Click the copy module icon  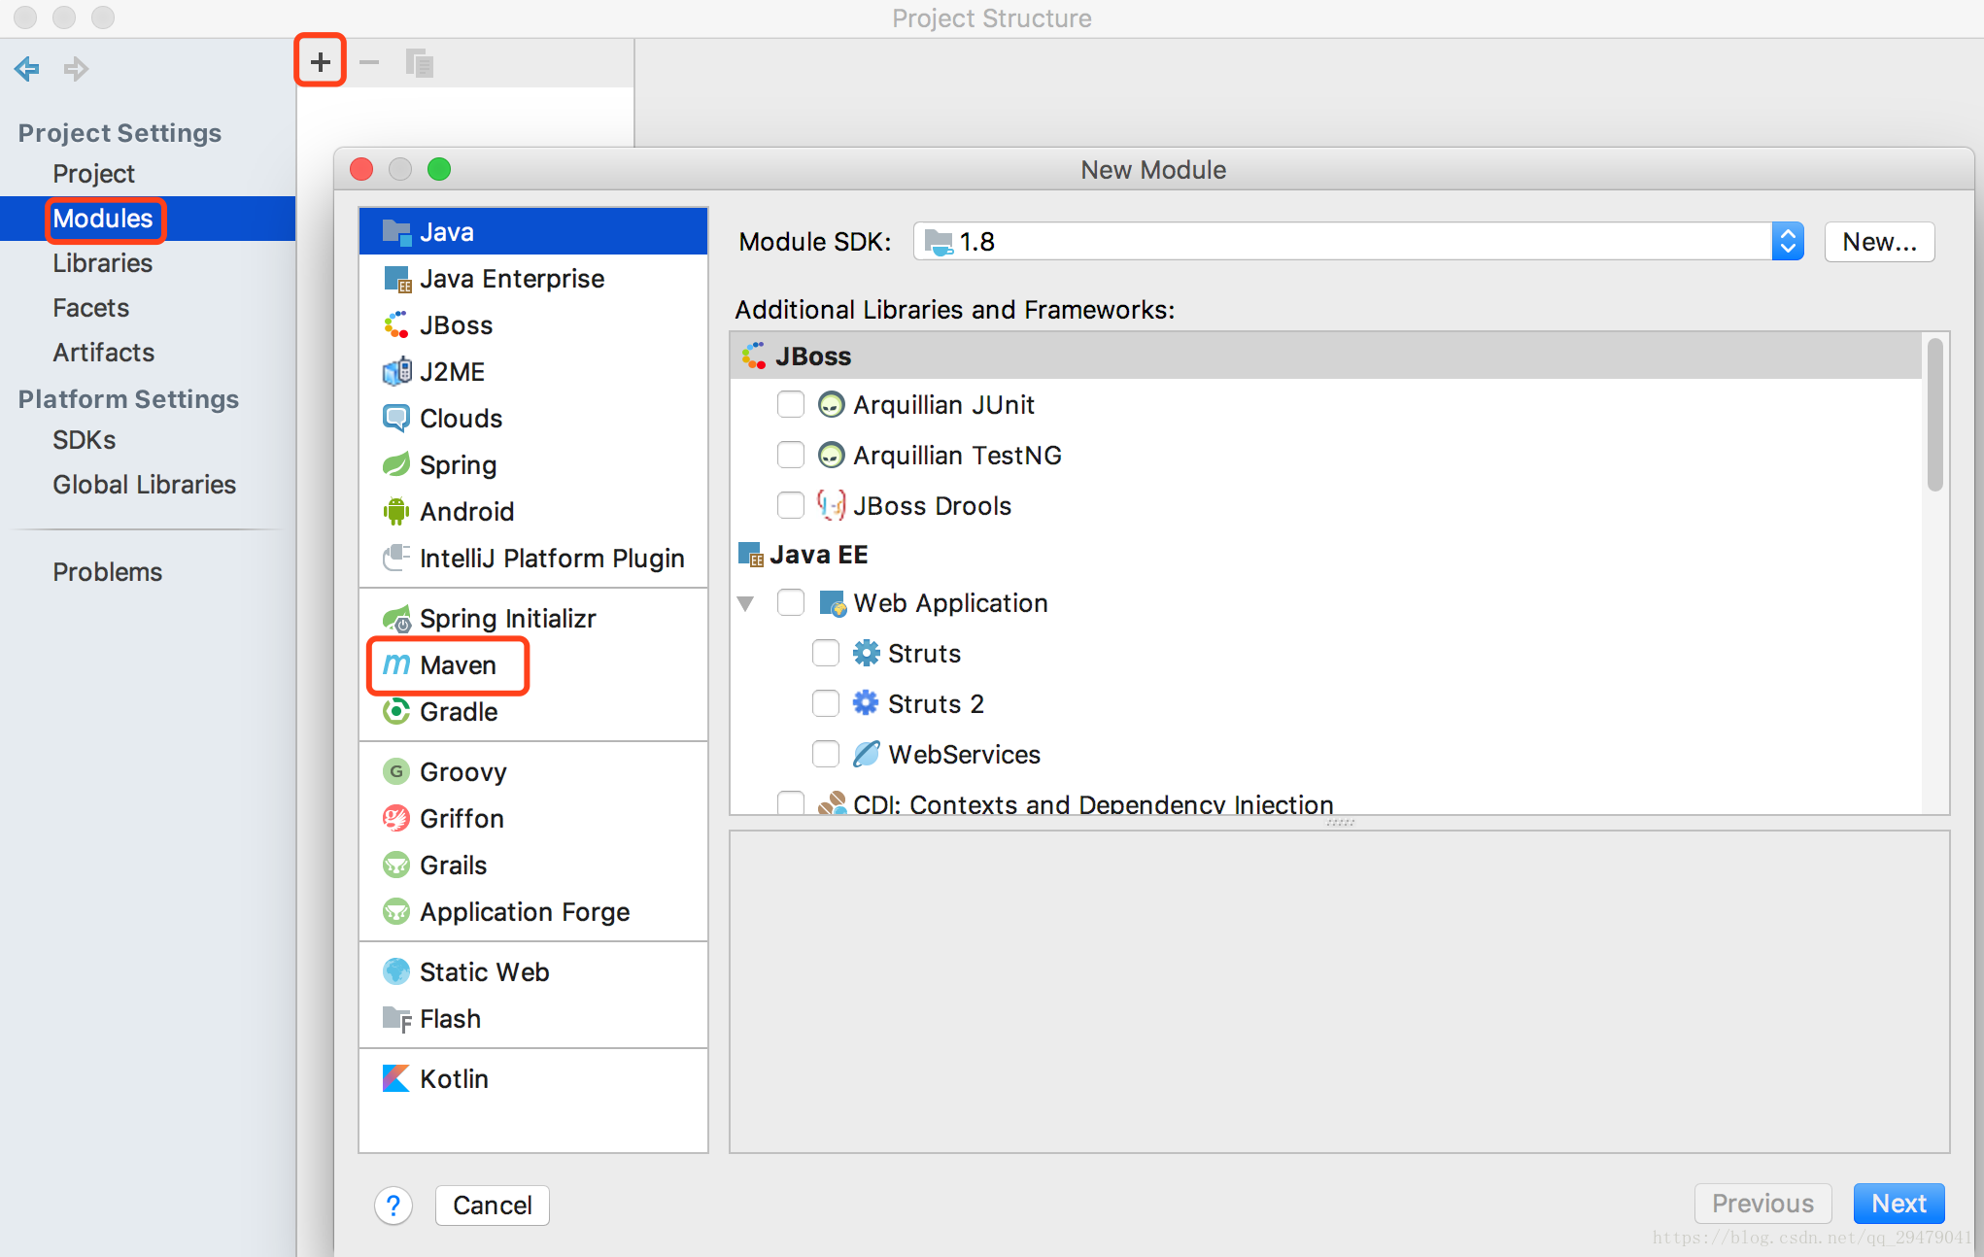coord(419,63)
